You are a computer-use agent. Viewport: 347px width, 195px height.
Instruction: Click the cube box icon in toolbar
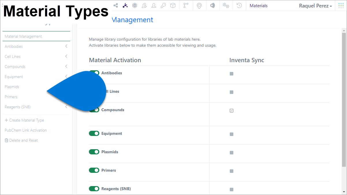(173, 5)
